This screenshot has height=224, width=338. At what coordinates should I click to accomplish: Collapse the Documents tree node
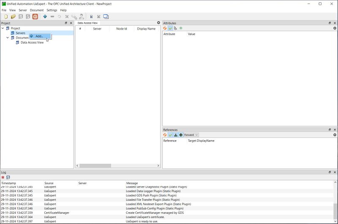tap(8, 38)
